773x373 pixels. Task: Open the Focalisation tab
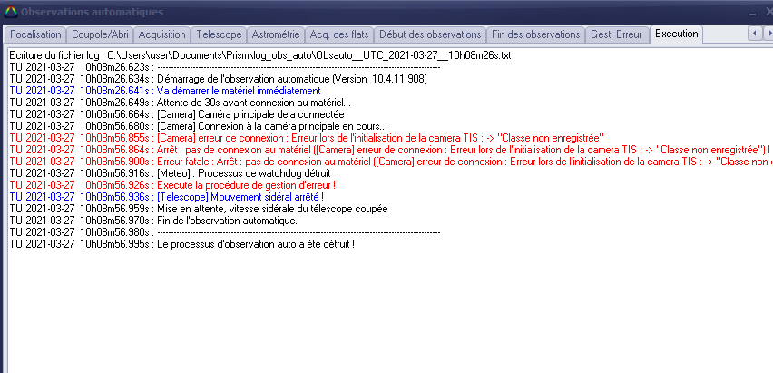pos(37,34)
